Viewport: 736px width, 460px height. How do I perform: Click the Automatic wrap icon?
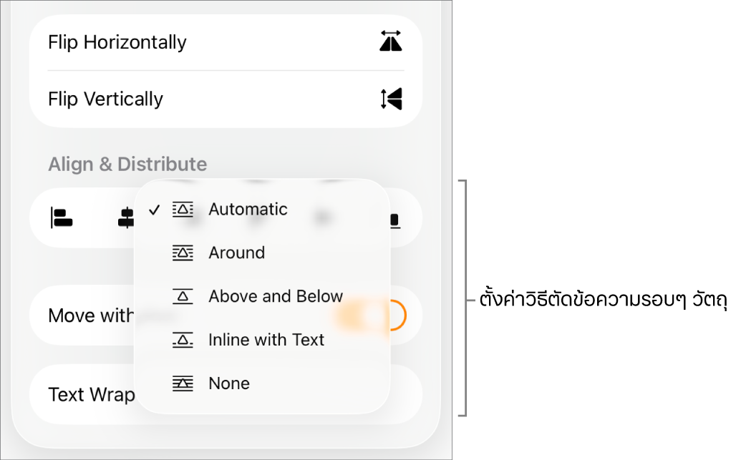(x=183, y=209)
